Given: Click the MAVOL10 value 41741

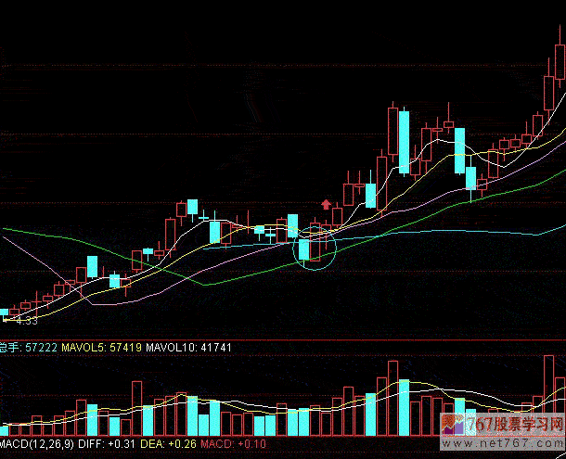Looking at the screenshot, I should [x=213, y=347].
